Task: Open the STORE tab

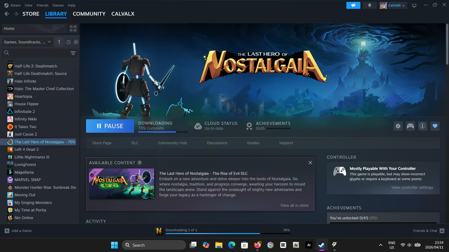Action: tap(31, 14)
